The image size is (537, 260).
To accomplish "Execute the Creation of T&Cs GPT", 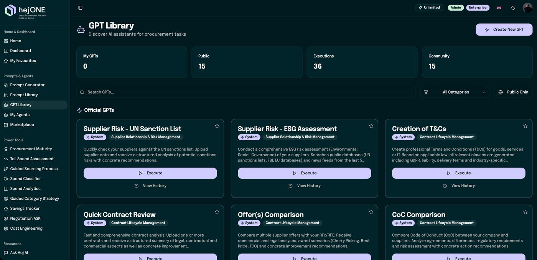I will pos(459,173).
